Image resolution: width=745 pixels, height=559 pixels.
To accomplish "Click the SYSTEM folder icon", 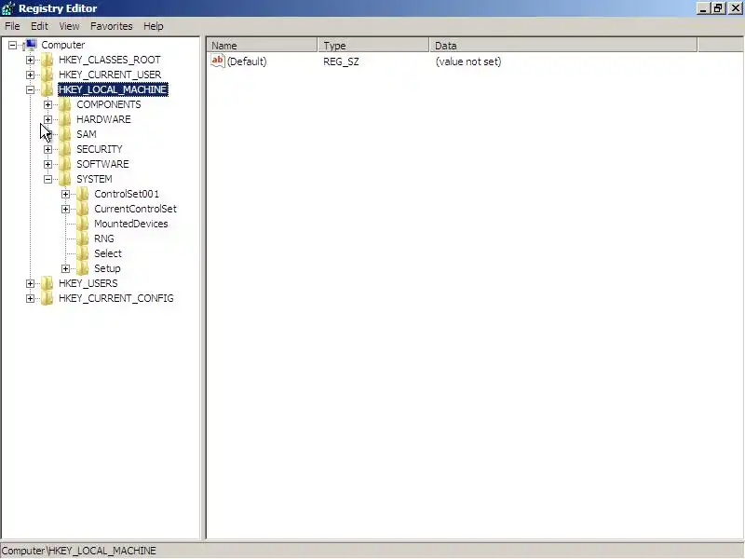I will [x=64, y=179].
